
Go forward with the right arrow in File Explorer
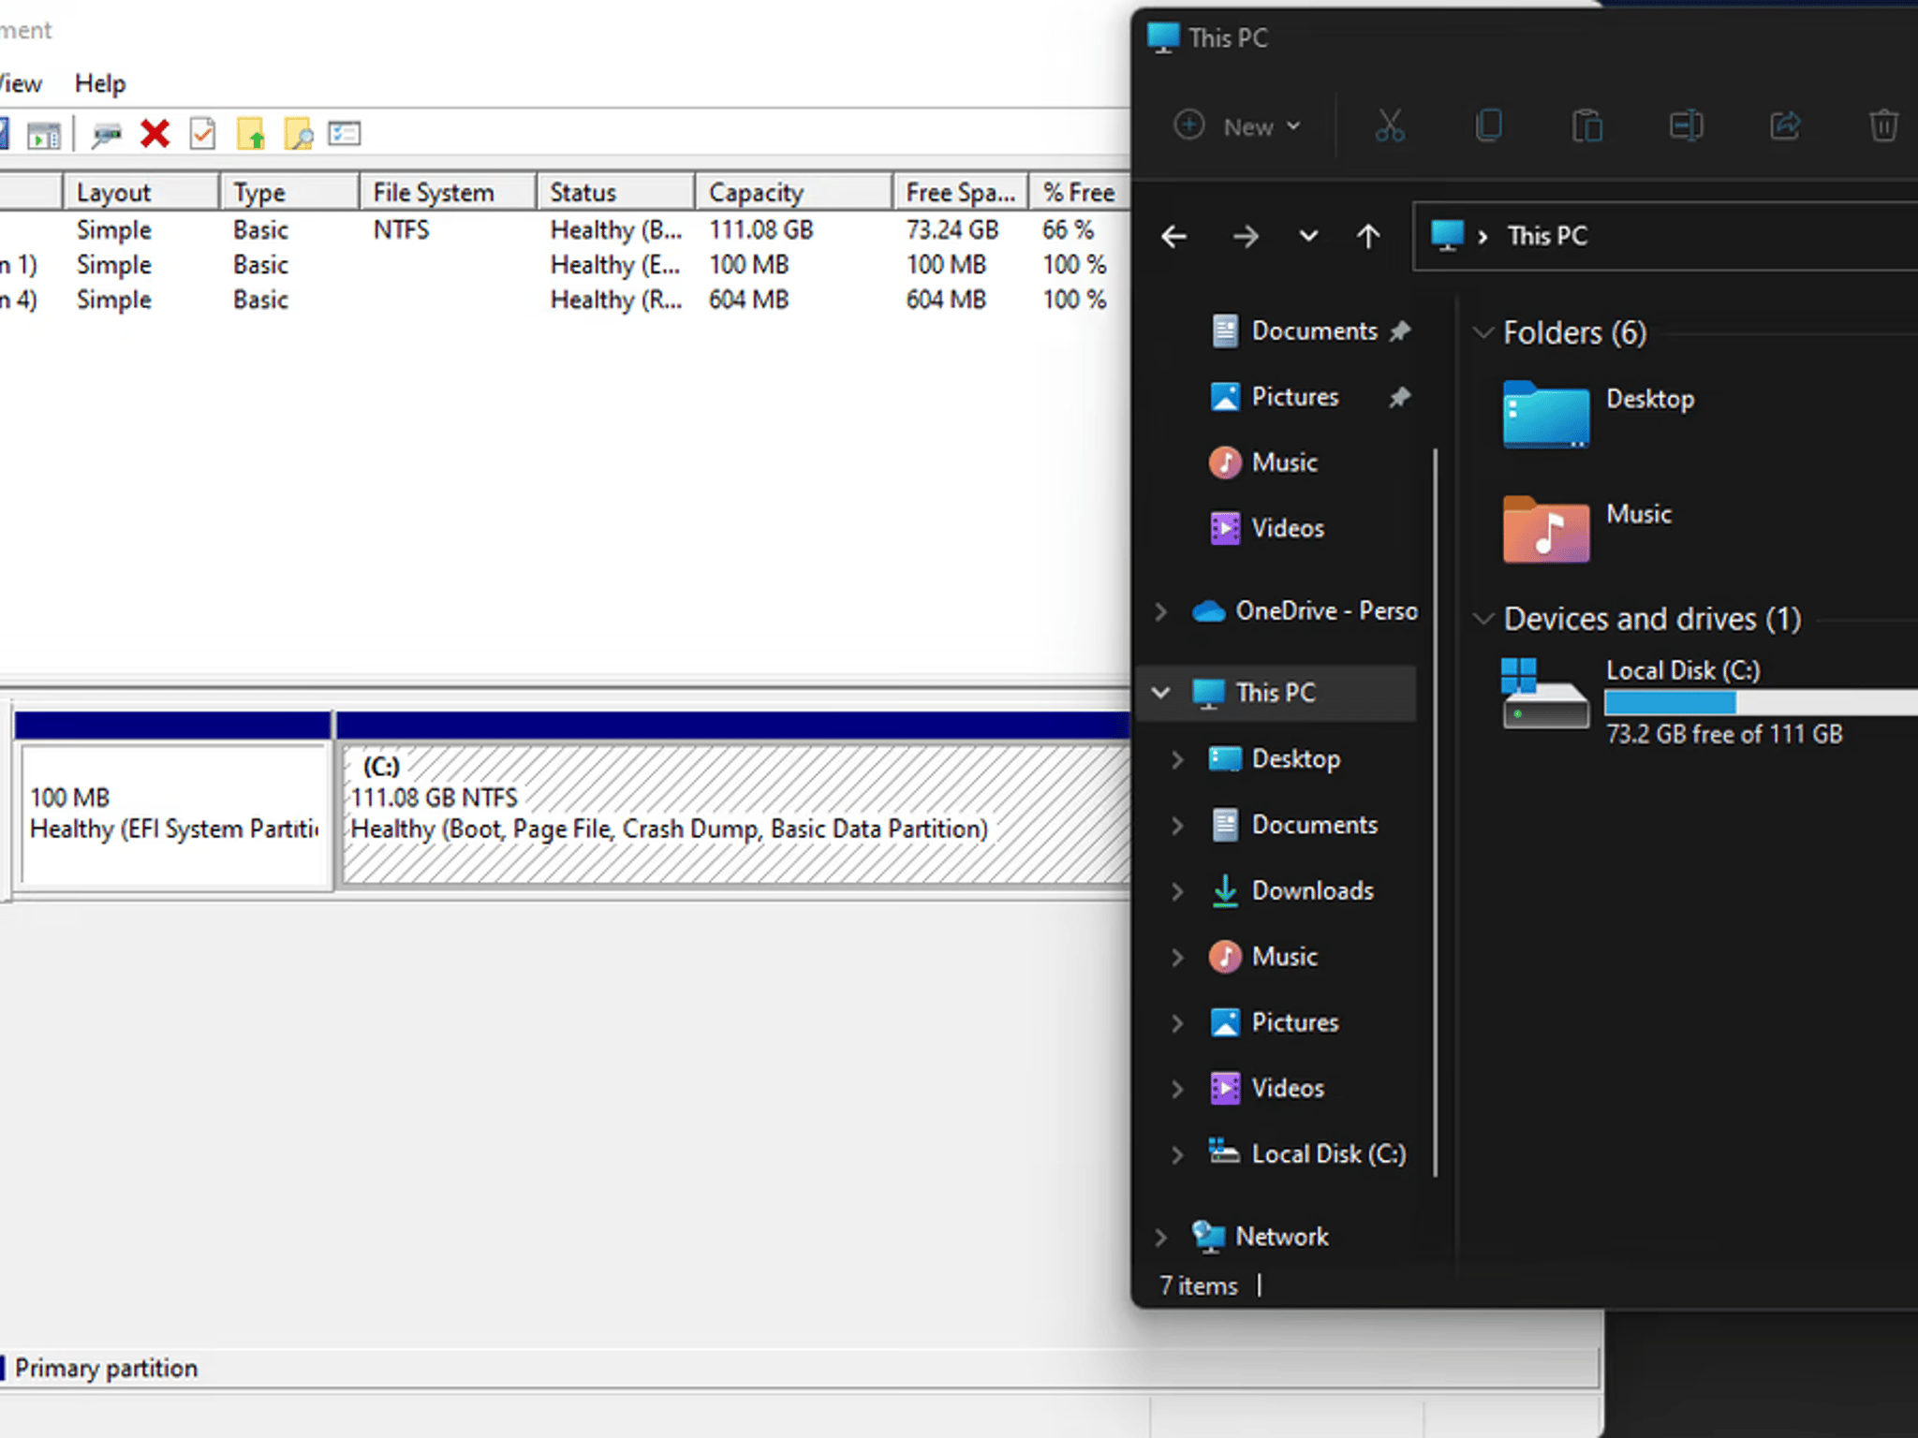[x=1246, y=237]
